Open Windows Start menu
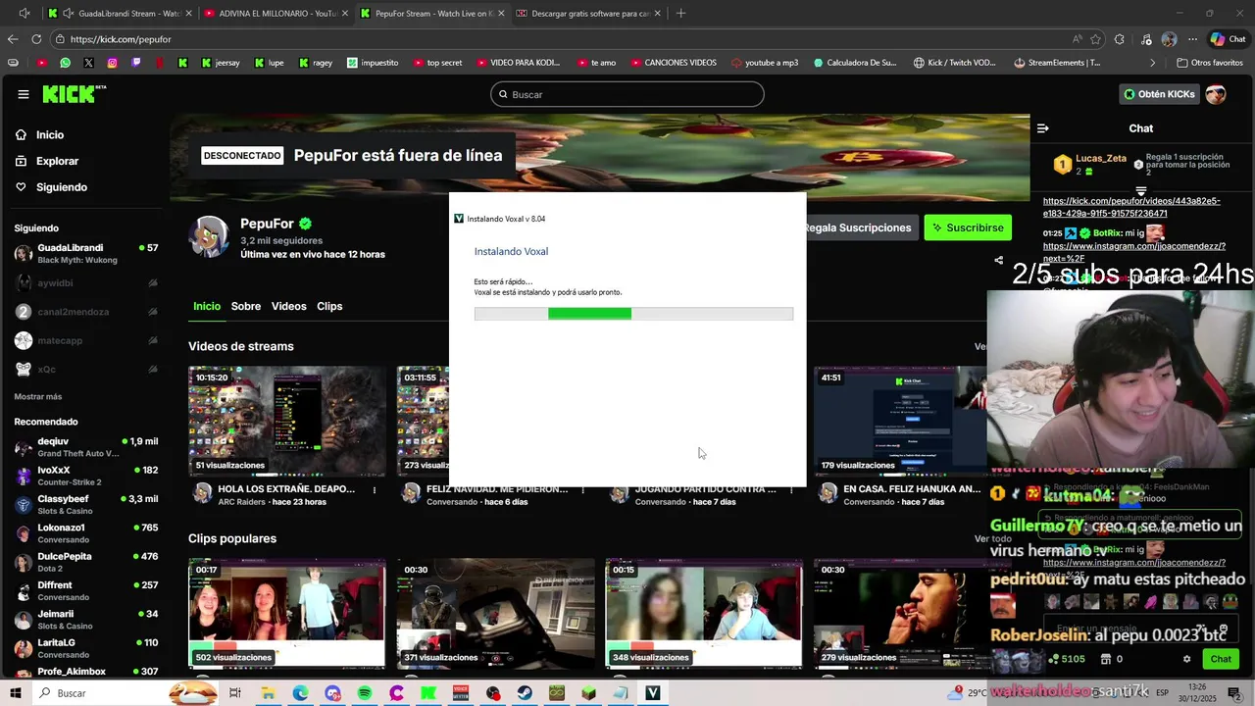1255x706 pixels. [17, 693]
